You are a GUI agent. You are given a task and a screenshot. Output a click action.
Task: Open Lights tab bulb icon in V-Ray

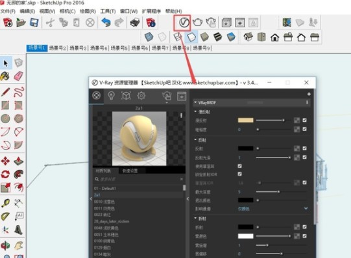point(111,96)
